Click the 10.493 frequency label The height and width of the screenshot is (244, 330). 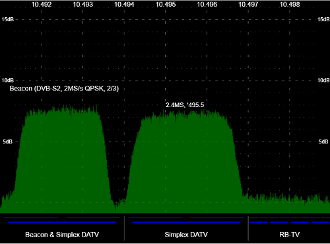pyautogui.click(x=83, y=4)
